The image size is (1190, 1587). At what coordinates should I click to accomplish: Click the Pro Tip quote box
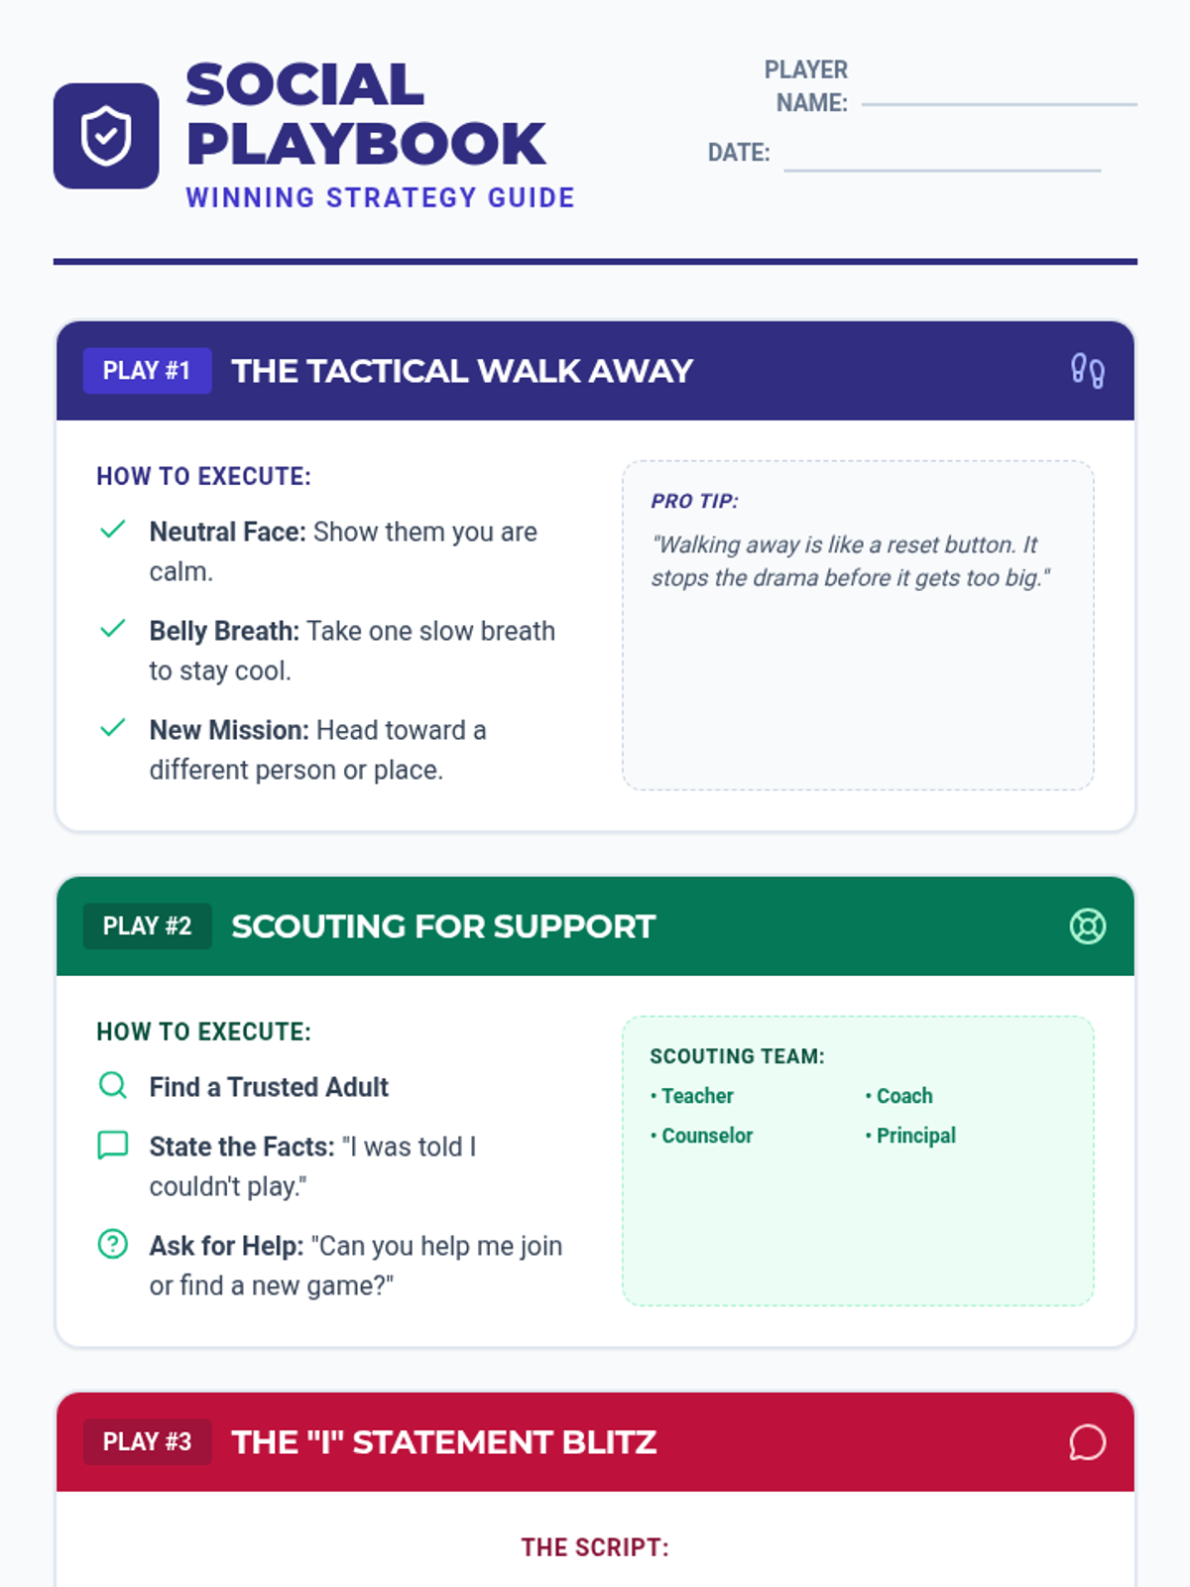tap(858, 625)
